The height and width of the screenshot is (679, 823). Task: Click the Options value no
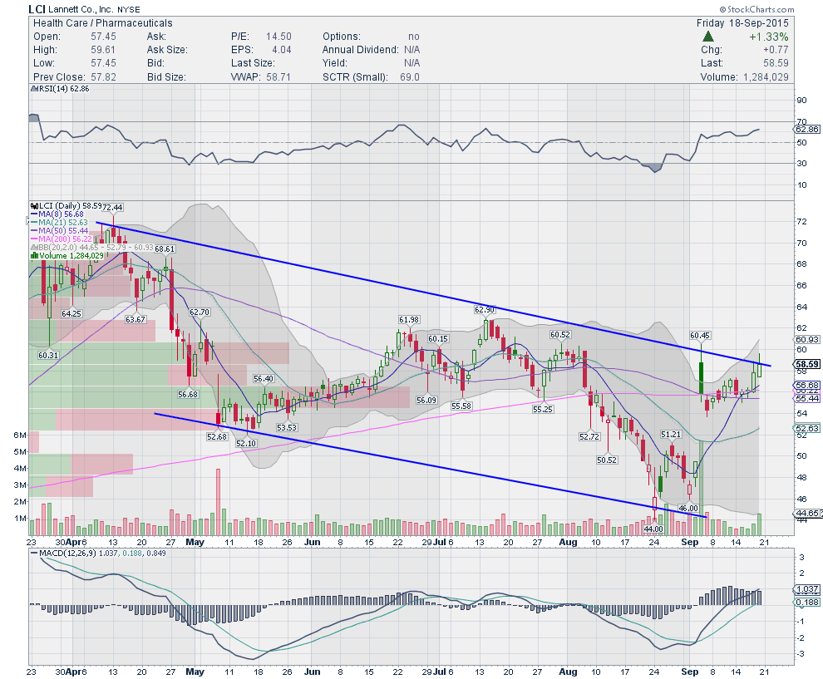point(414,37)
